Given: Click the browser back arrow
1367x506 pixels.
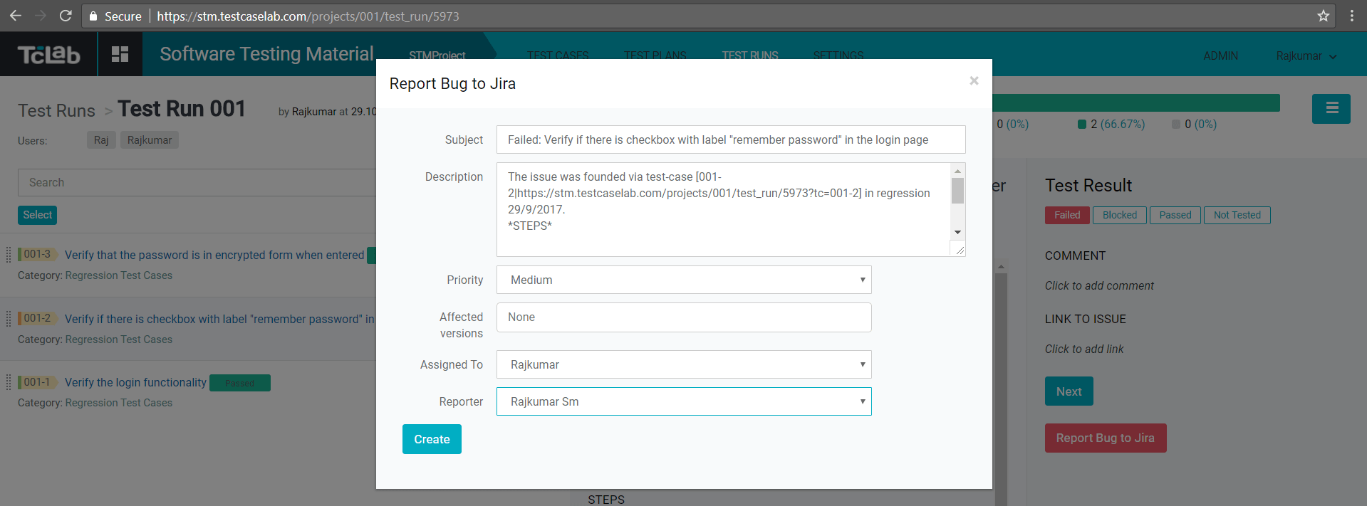Looking at the screenshot, I should 15,16.
